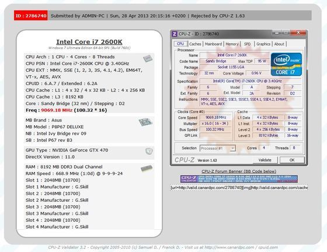
Task: Click the DirectX Version : 11.0 line
Action: (x=50, y=157)
